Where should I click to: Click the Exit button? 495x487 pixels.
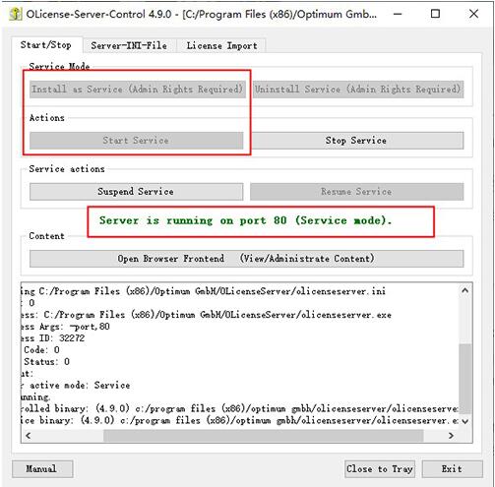[452, 469]
